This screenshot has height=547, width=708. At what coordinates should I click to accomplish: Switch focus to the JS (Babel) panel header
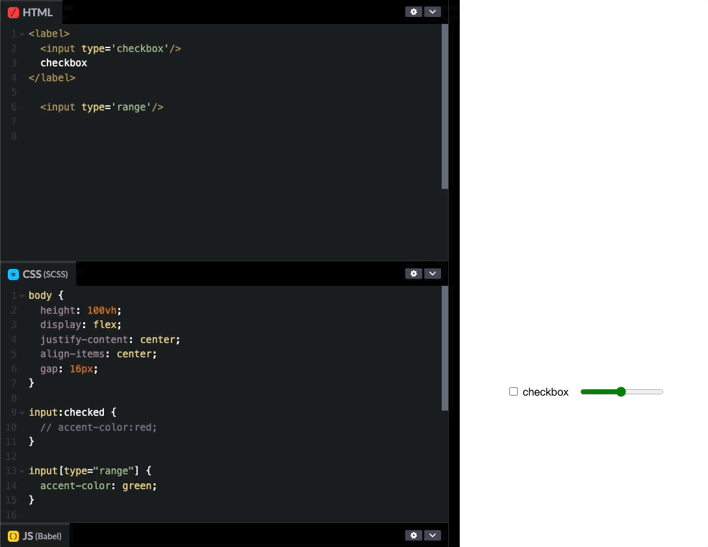point(39,535)
